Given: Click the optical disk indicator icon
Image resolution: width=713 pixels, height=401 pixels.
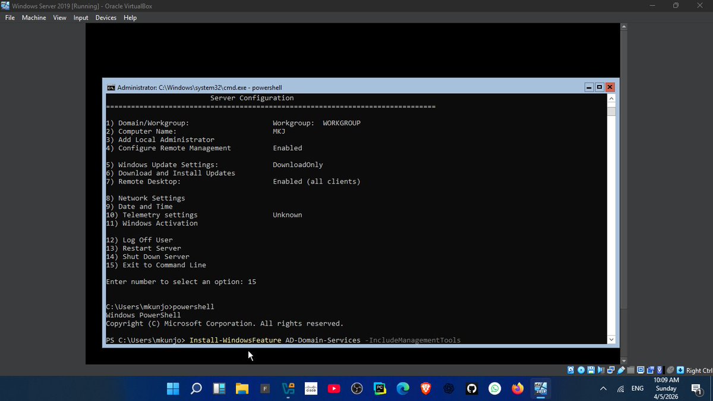Looking at the screenshot, I should [581, 370].
